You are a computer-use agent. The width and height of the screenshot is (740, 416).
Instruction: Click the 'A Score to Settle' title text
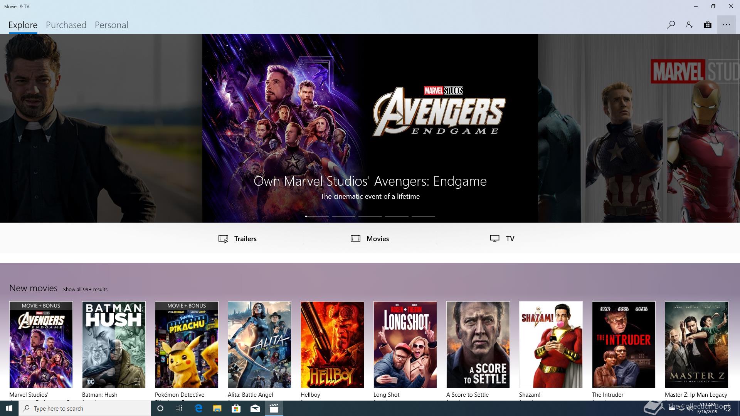pos(467,395)
